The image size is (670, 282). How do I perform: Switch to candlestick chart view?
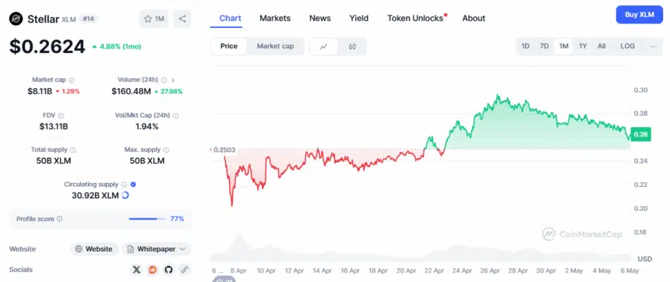(x=352, y=47)
